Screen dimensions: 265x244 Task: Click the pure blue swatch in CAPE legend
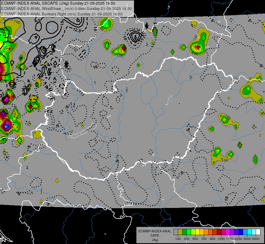coord(241,232)
